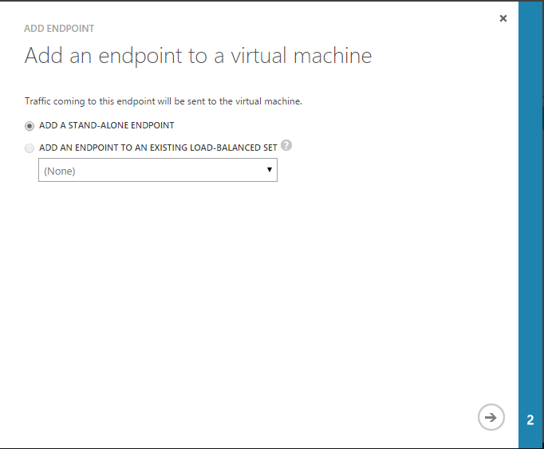
Task: Click the 'ADD ENDPOINT' header label
Action: tap(59, 29)
